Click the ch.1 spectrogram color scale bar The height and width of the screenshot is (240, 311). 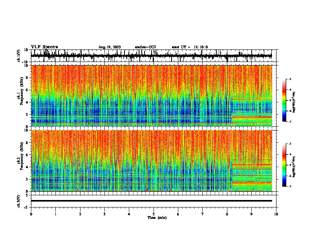(284, 100)
